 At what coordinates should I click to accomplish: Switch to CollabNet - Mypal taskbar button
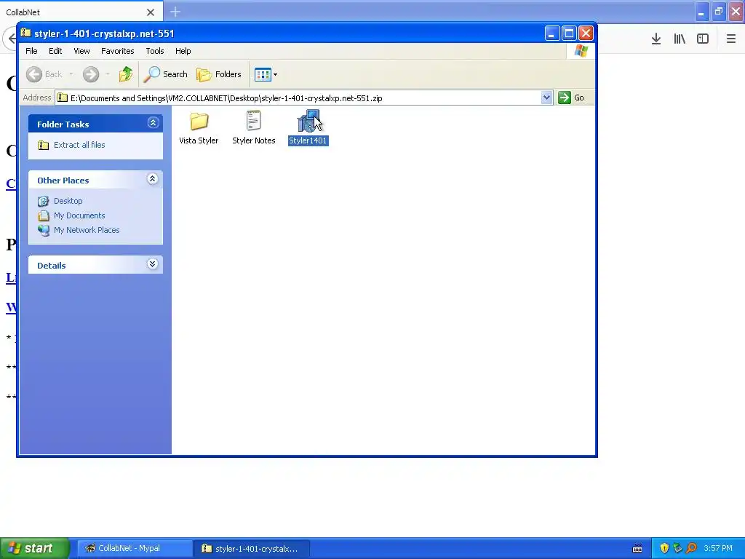(135, 548)
